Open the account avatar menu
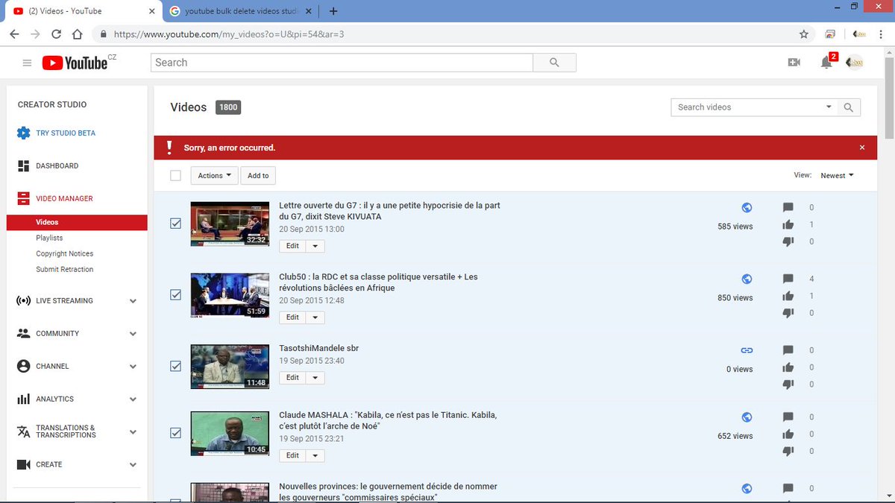Viewport: 895px width, 503px height. tap(855, 63)
